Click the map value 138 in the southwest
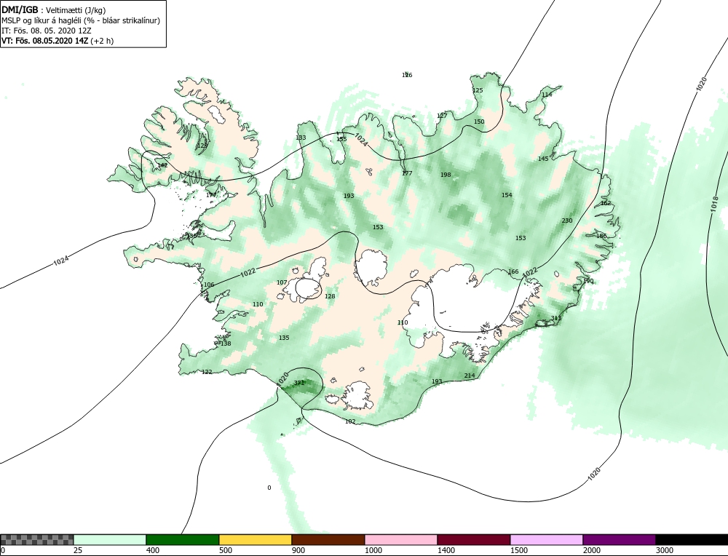The height and width of the screenshot is (556, 728). coord(226,344)
